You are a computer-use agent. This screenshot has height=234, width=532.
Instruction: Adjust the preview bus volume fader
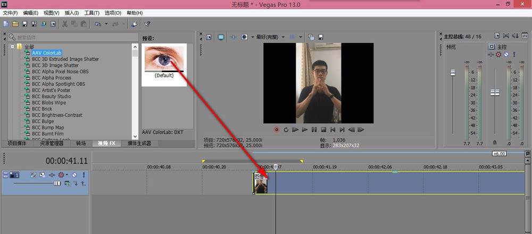pos(453,73)
